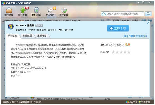Image resolution: width=155 pixels, height=105 pixels.
Task: Click the magnifier search button
Action: [148, 14]
